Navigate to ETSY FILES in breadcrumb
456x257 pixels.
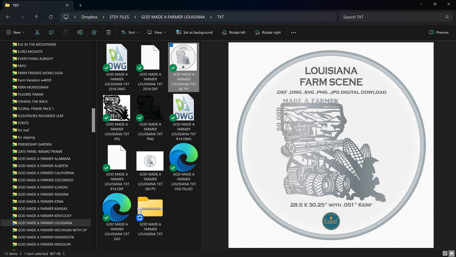coord(119,17)
